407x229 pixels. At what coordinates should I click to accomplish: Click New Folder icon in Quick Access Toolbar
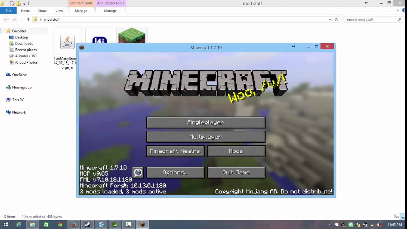pyautogui.click(x=18, y=3)
